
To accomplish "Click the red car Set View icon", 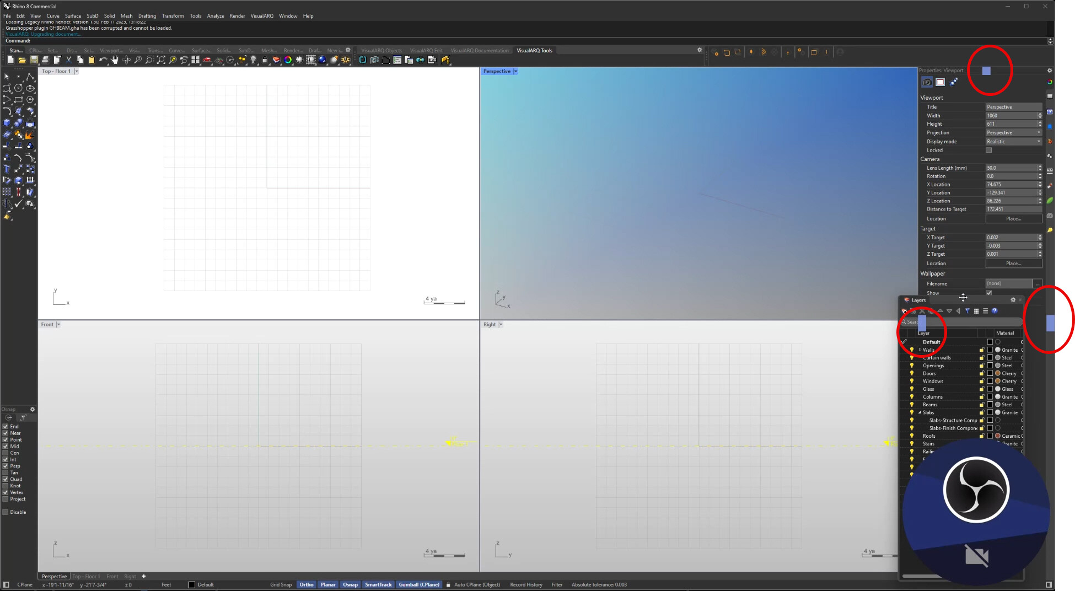I will (207, 60).
